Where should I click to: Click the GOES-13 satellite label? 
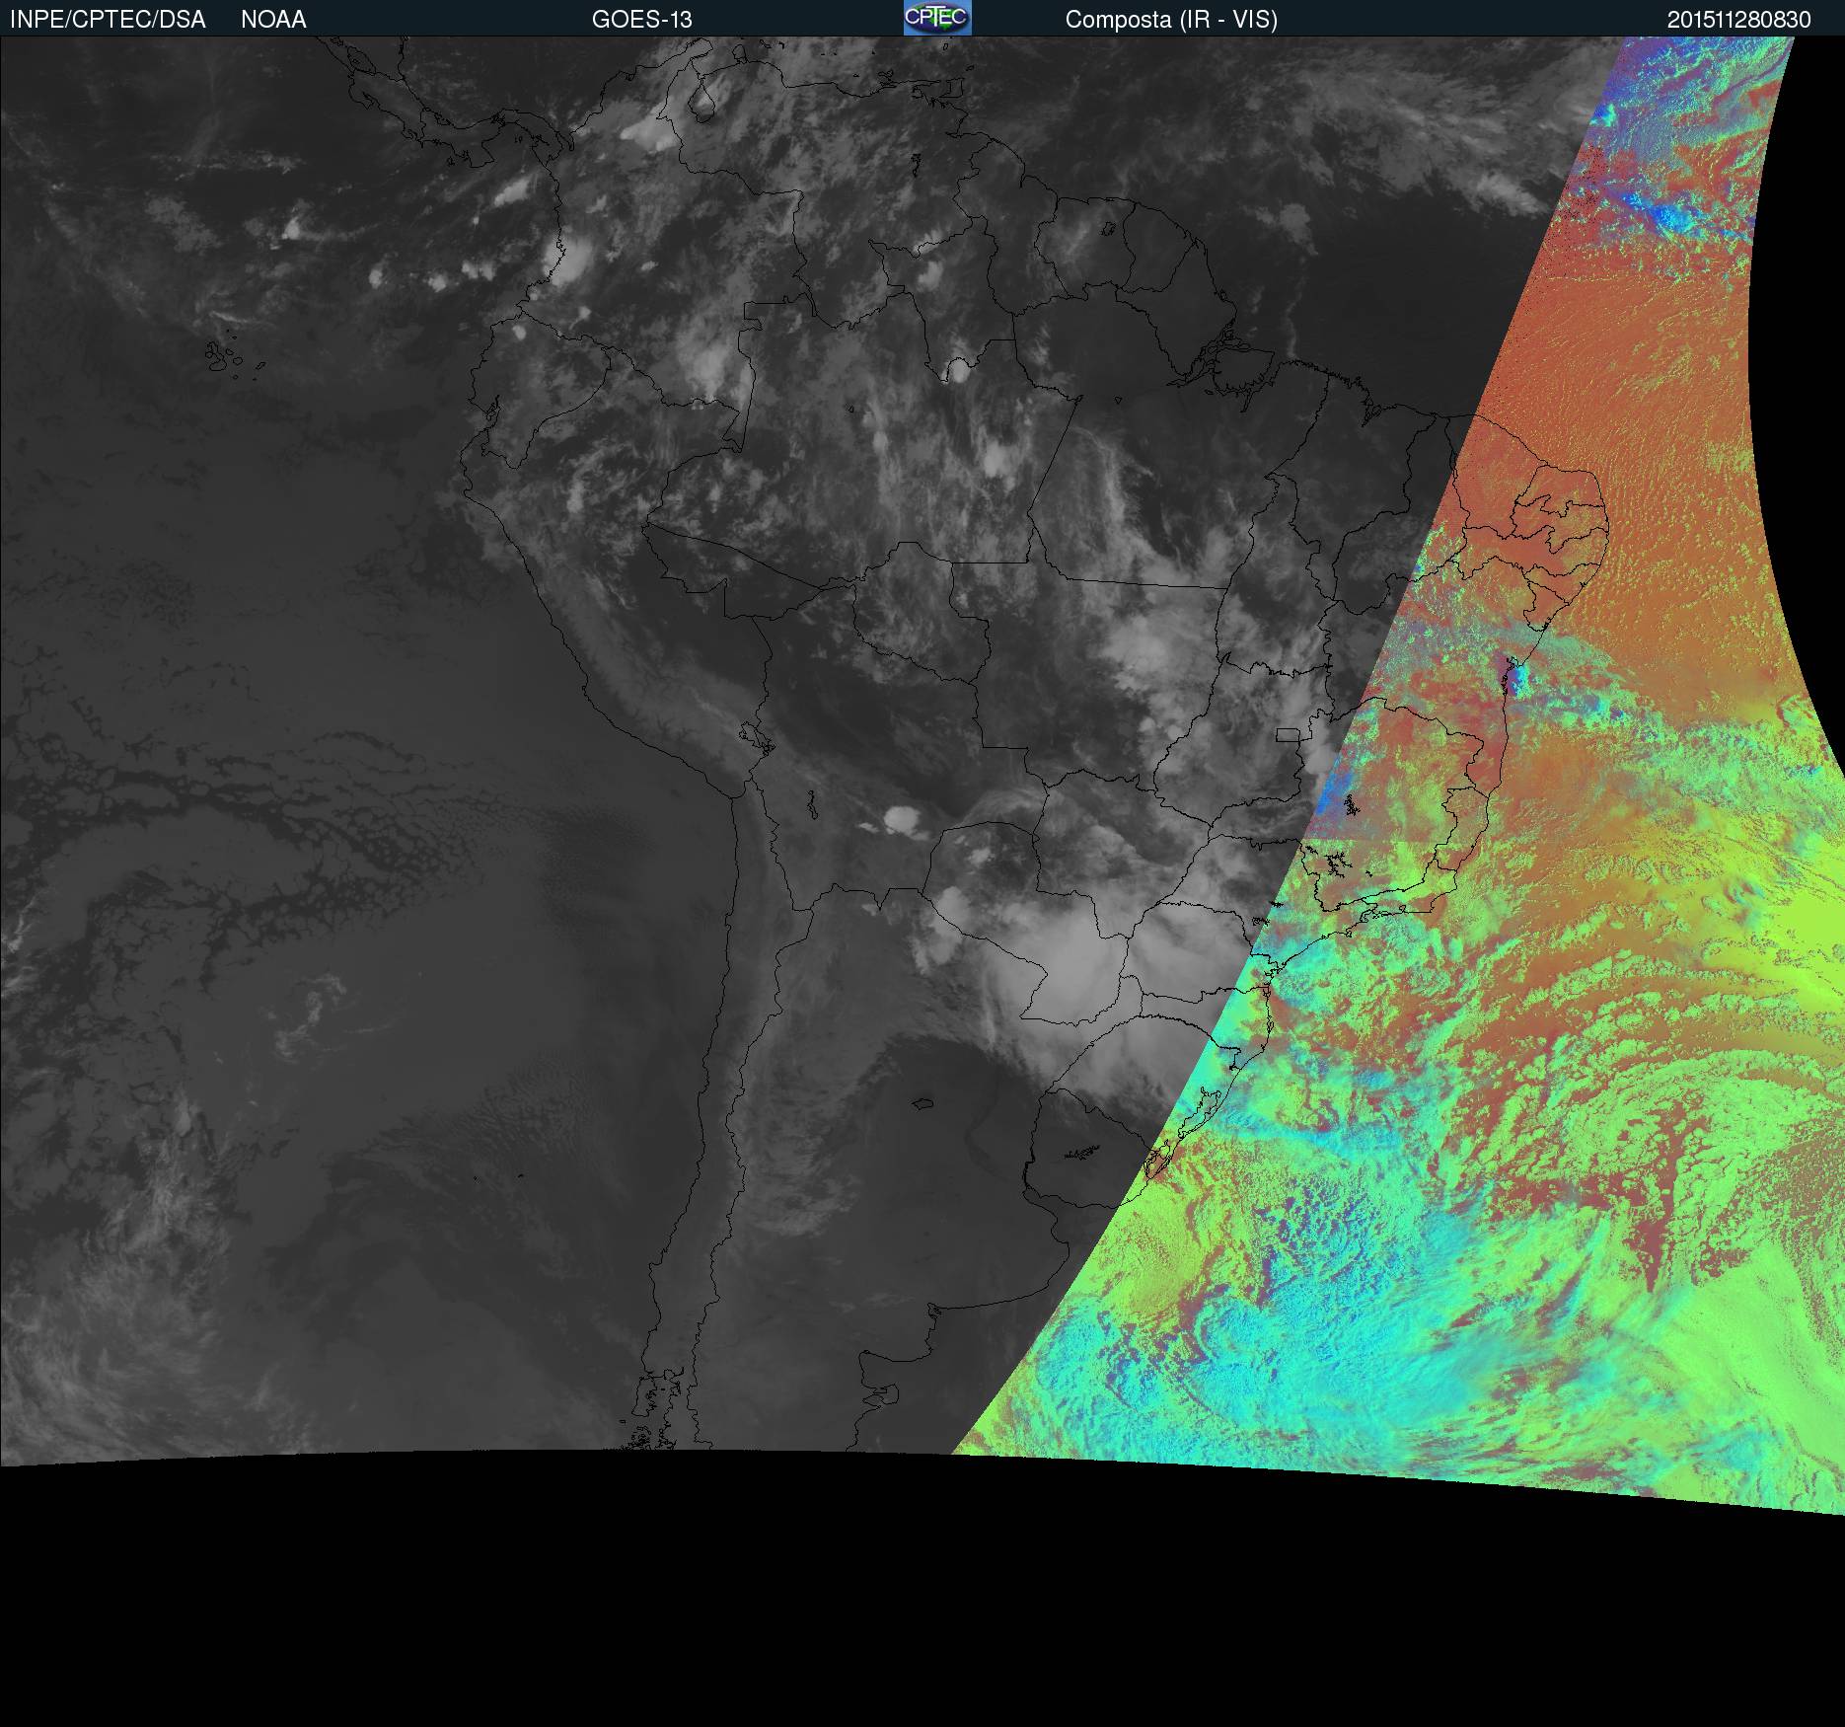point(642,20)
